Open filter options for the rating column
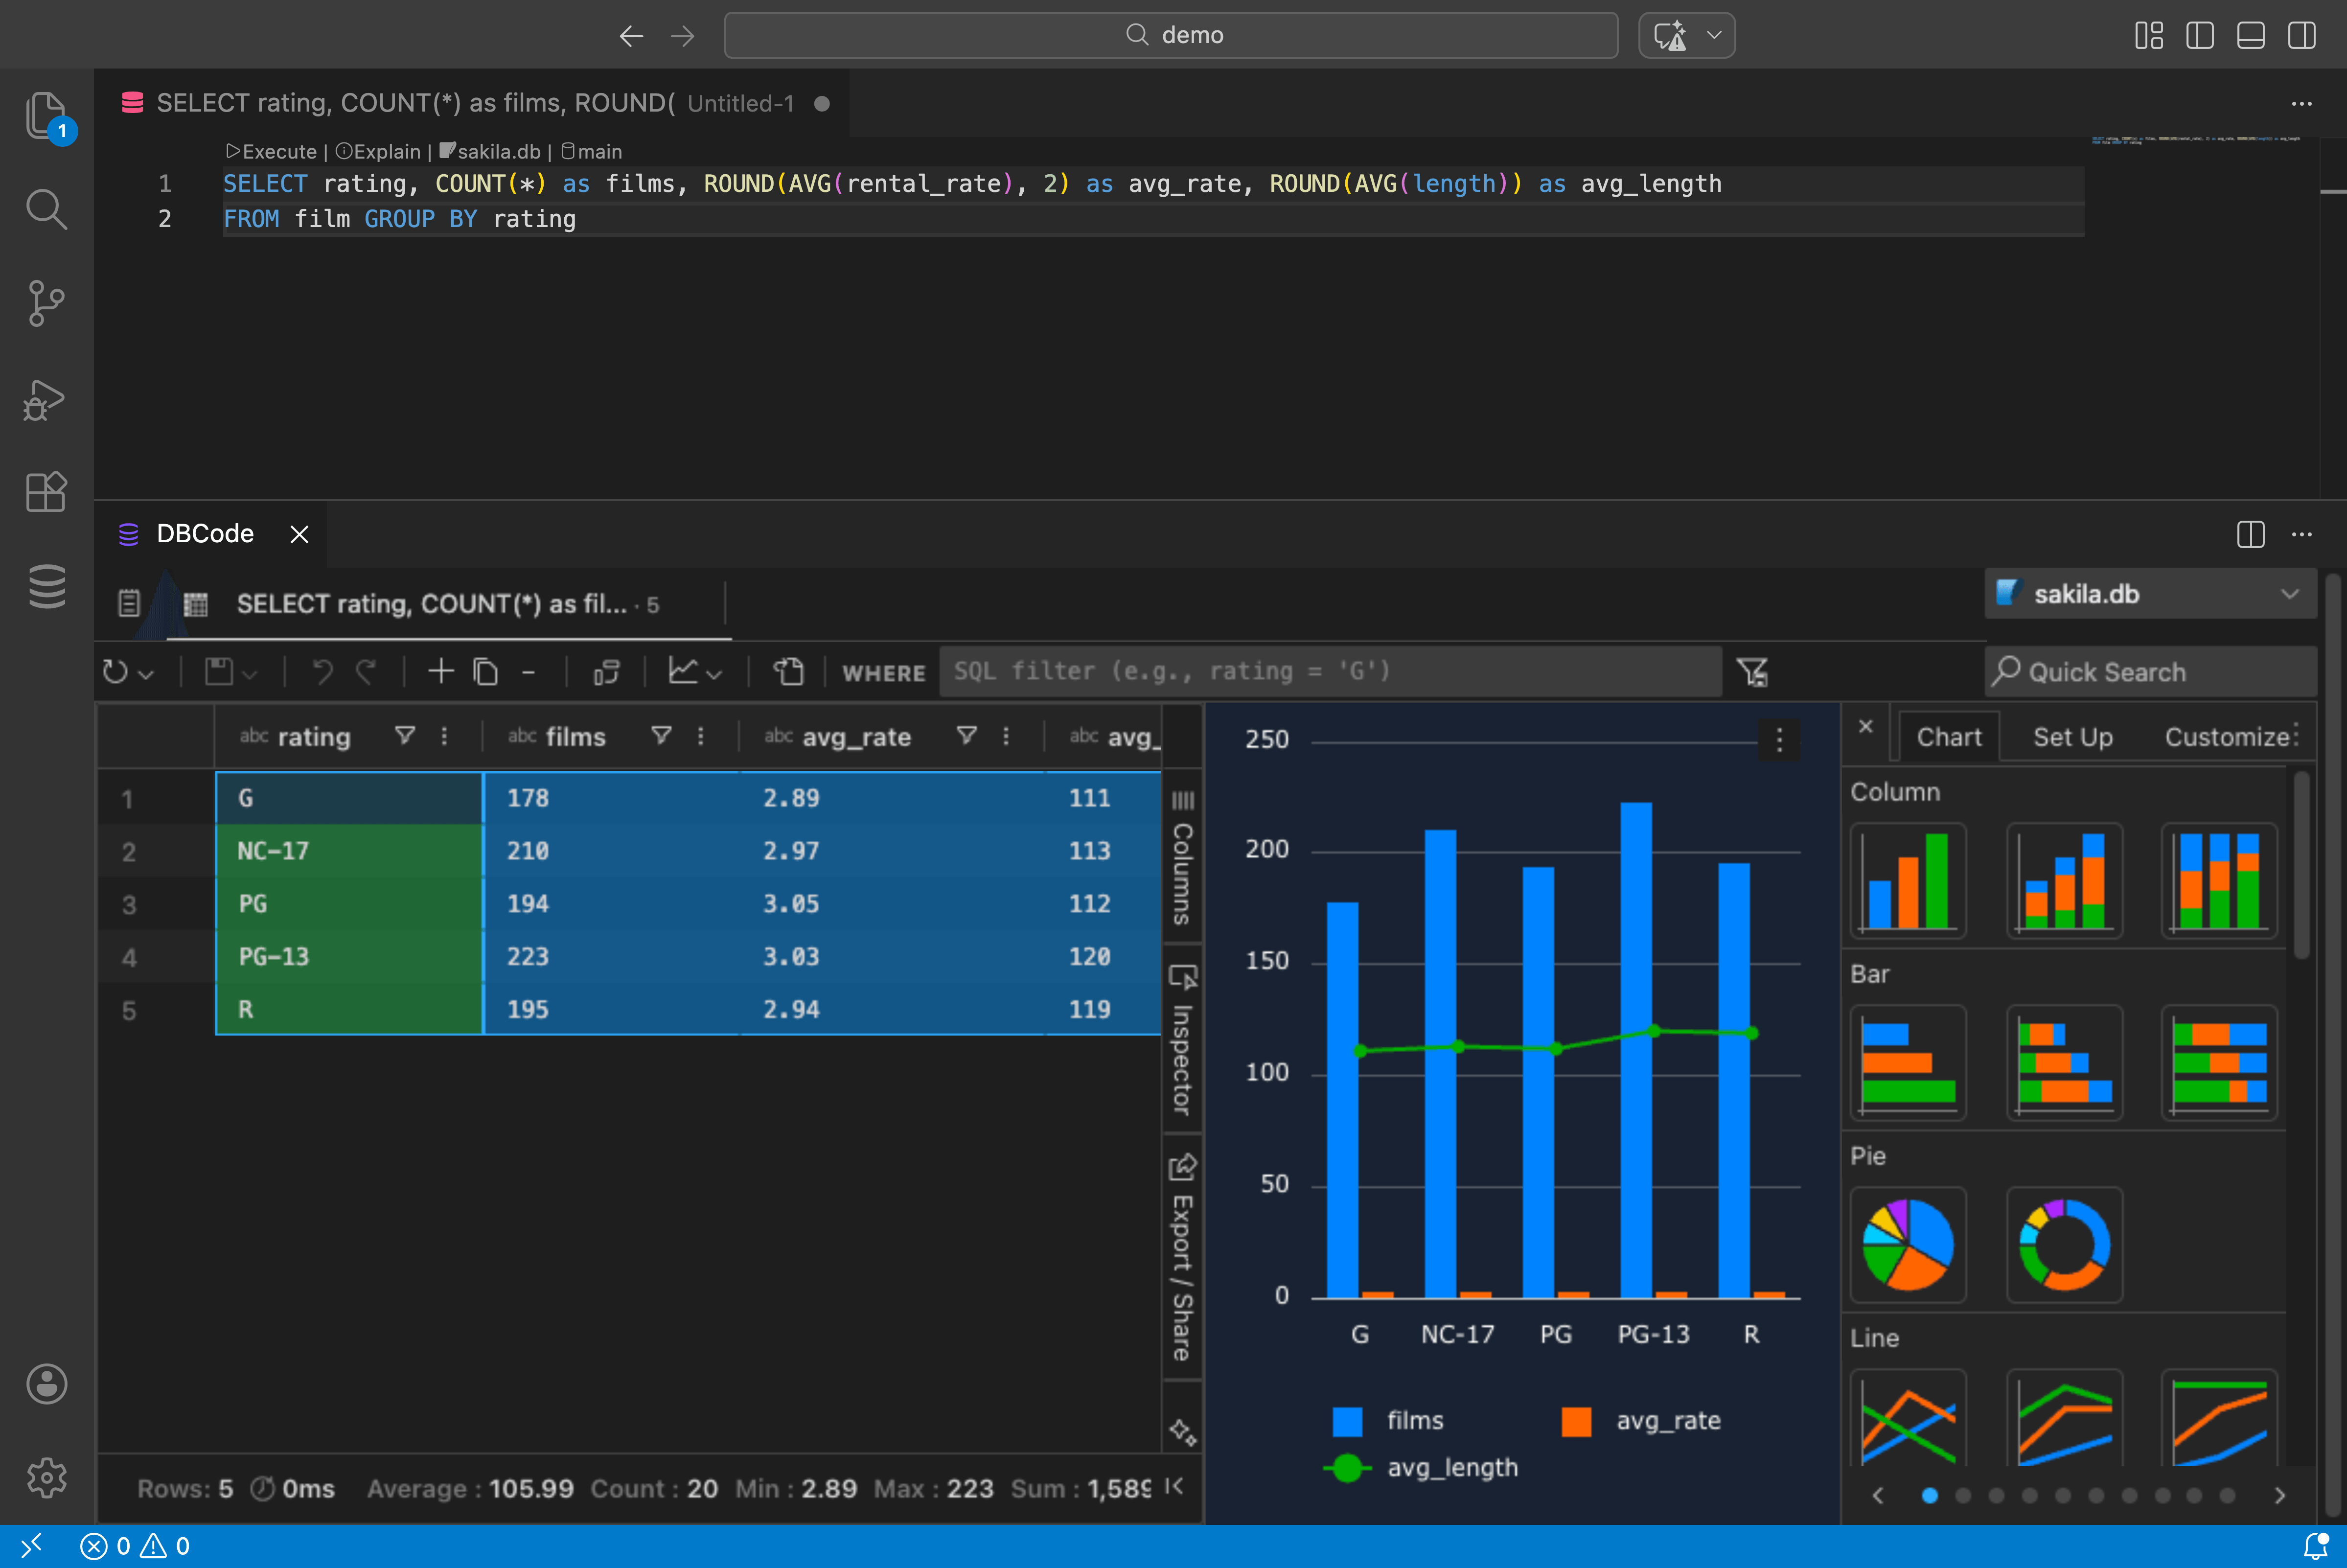This screenshot has height=1568, width=2347. 404,735
